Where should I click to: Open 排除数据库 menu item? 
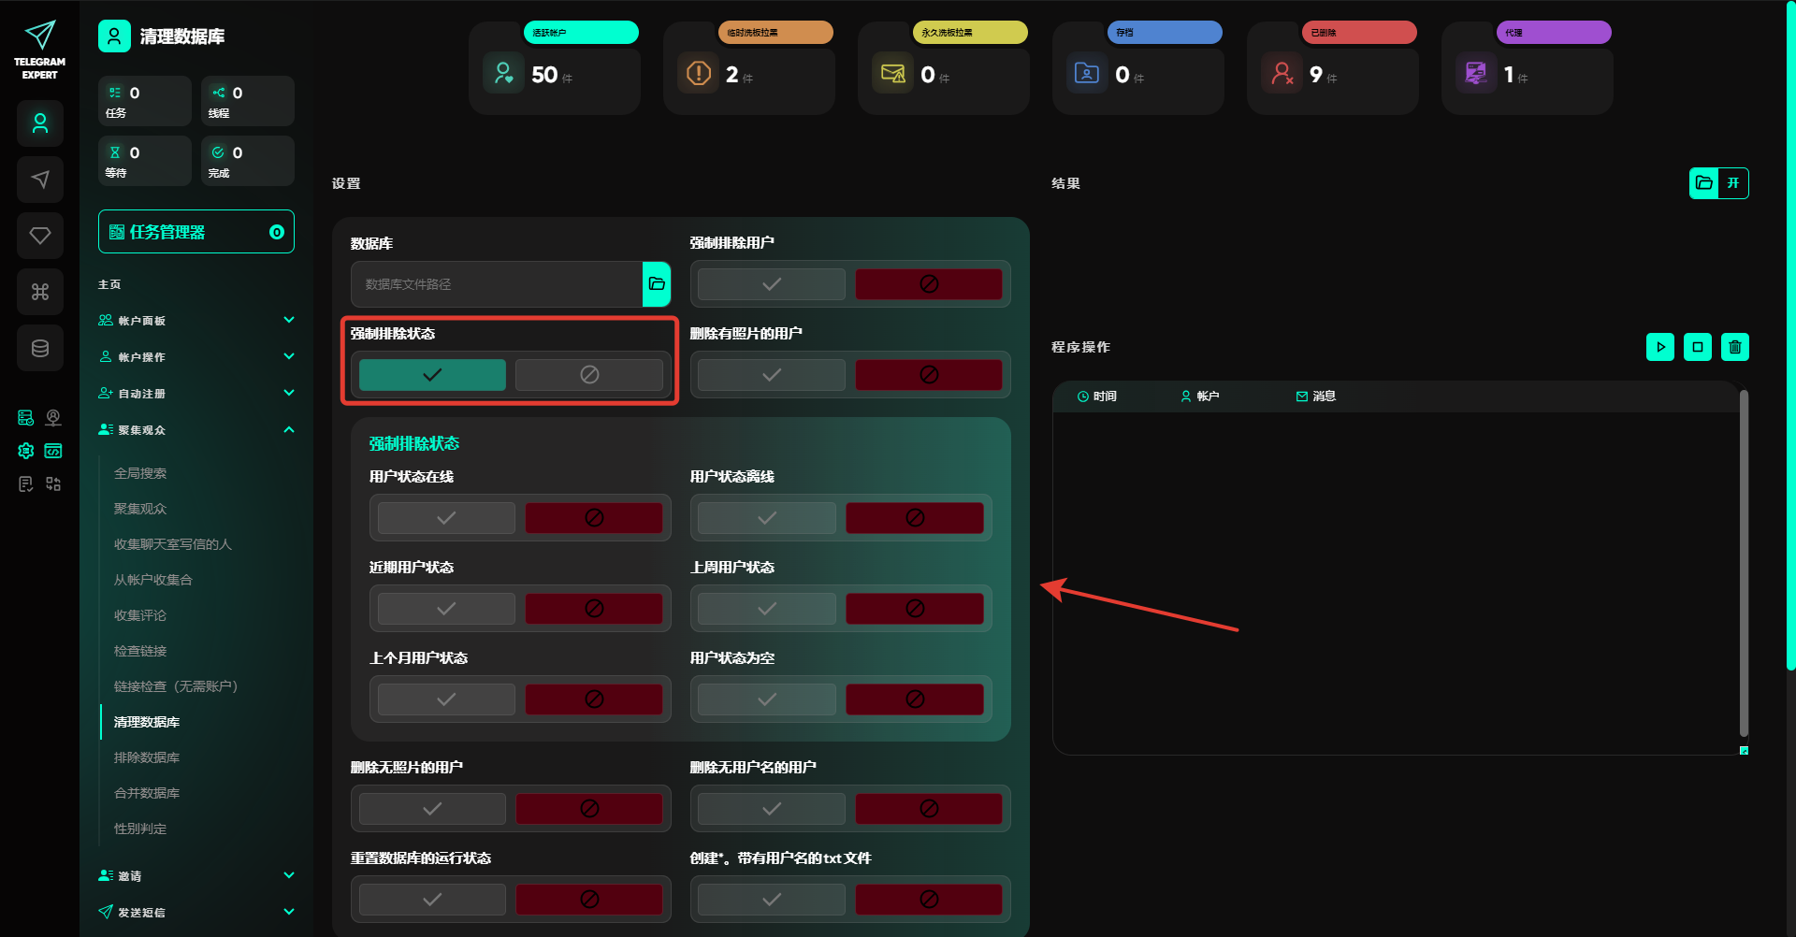click(x=147, y=757)
